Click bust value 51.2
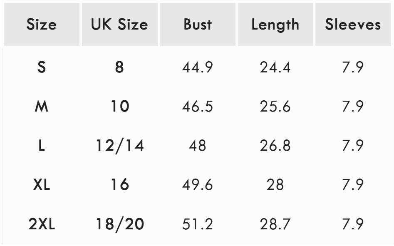 [x=198, y=225]
